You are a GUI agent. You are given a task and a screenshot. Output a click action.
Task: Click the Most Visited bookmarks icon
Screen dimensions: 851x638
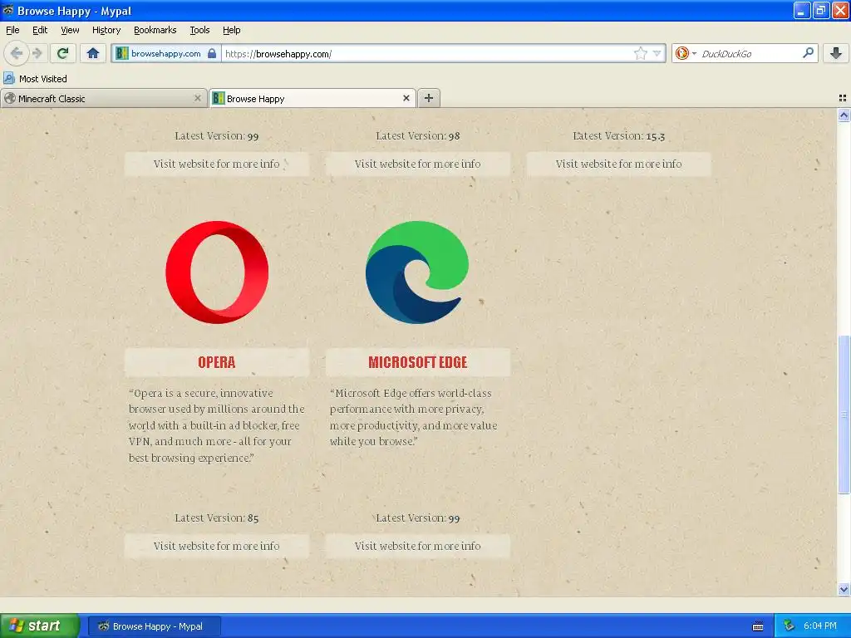coord(9,78)
